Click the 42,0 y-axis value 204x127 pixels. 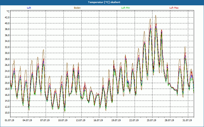tap(7, 17)
